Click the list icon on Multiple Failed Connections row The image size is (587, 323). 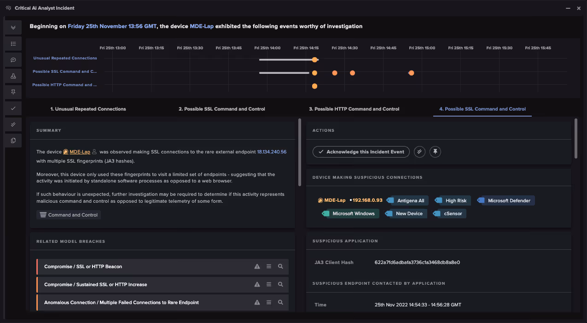pos(269,303)
